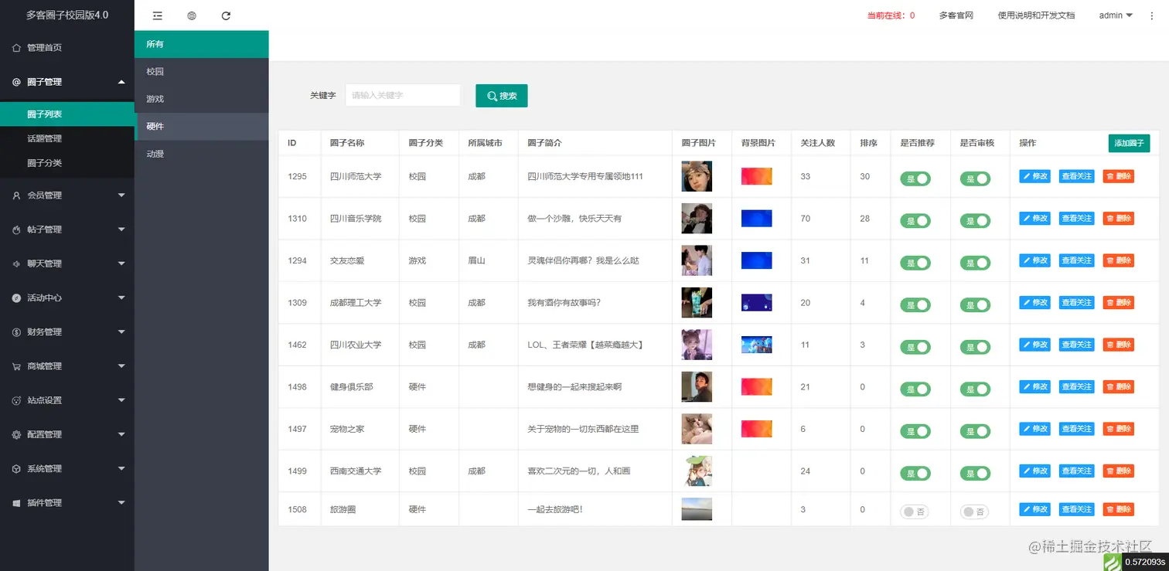Select the flame icon beside 帖子管理
The width and height of the screenshot is (1169, 571).
coord(16,229)
